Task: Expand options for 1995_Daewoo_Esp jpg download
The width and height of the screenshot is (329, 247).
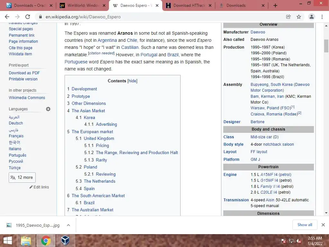Action: [68, 225]
